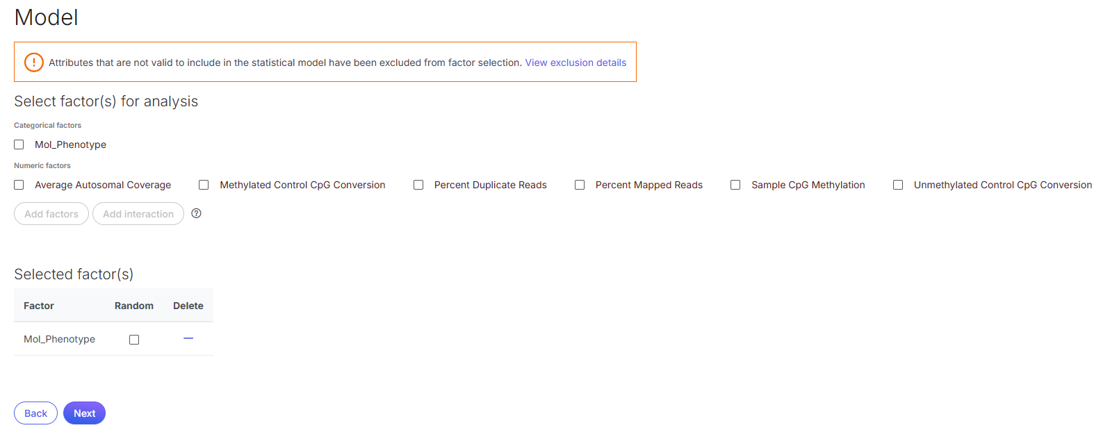The height and width of the screenshot is (430, 1110).
Task: Tick Methylated Control CpG Conversion checkbox
Action: coord(204,185)
